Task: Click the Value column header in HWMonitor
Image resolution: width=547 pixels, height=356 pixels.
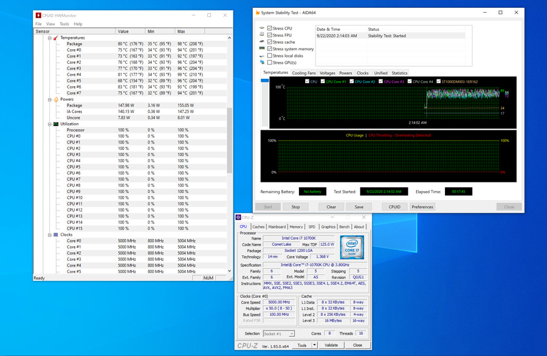Action: (130, 32)
